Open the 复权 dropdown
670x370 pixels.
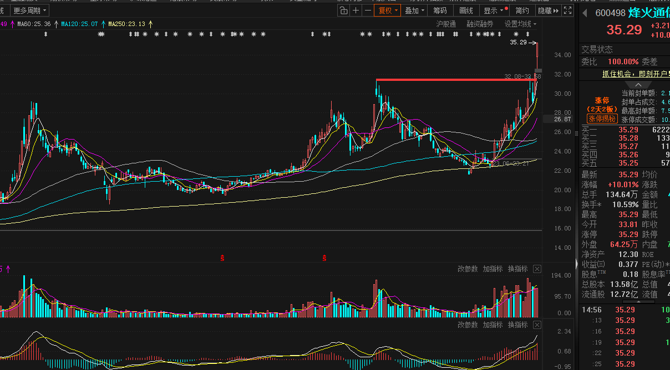388,11
